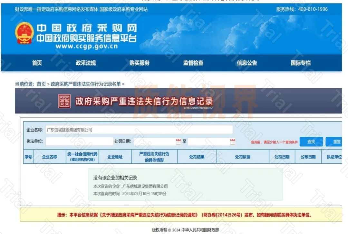
Task: Open the calendar picker for the start 处罚日期
Action: (x=178, y=141)
